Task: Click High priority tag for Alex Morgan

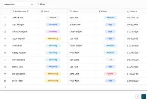Action: coord(110,25)
